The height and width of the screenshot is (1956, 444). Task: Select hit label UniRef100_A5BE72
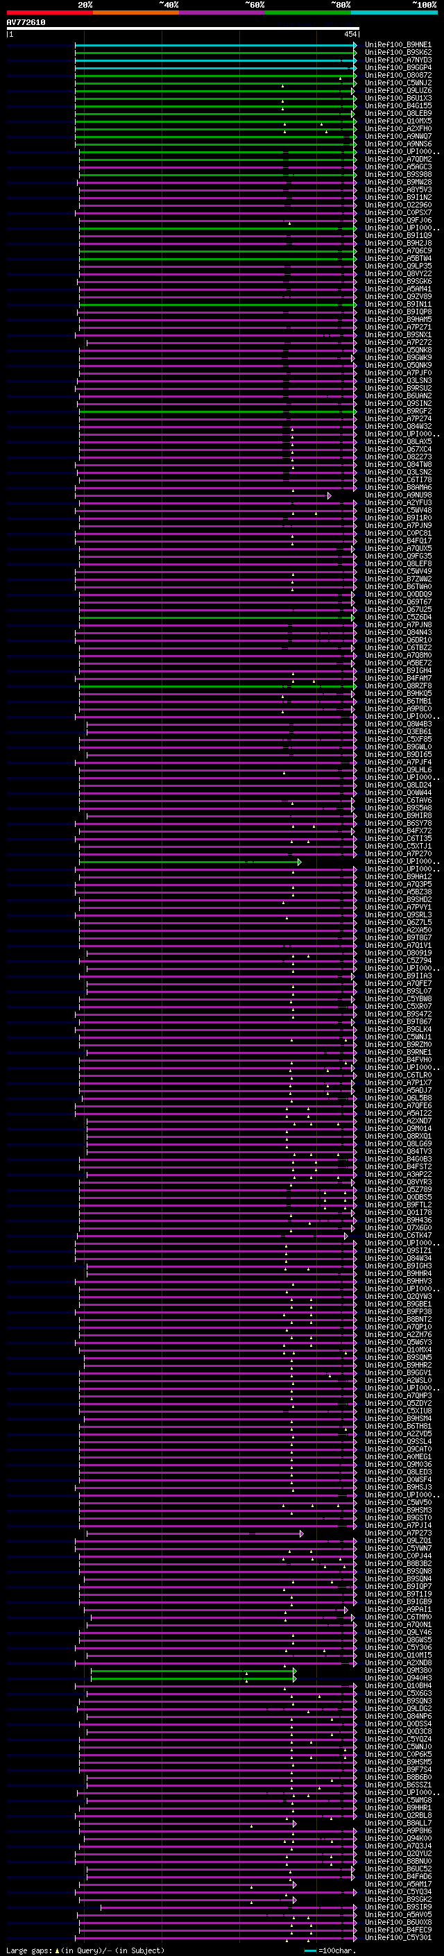[x=398, y=663]
